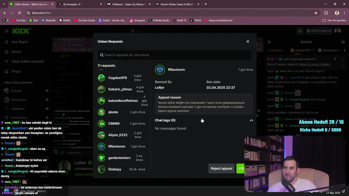The width and height of the screenshot is (349, 196).
Task: Open the Maçkolik bookmark
Action: [x=49, y=20]
